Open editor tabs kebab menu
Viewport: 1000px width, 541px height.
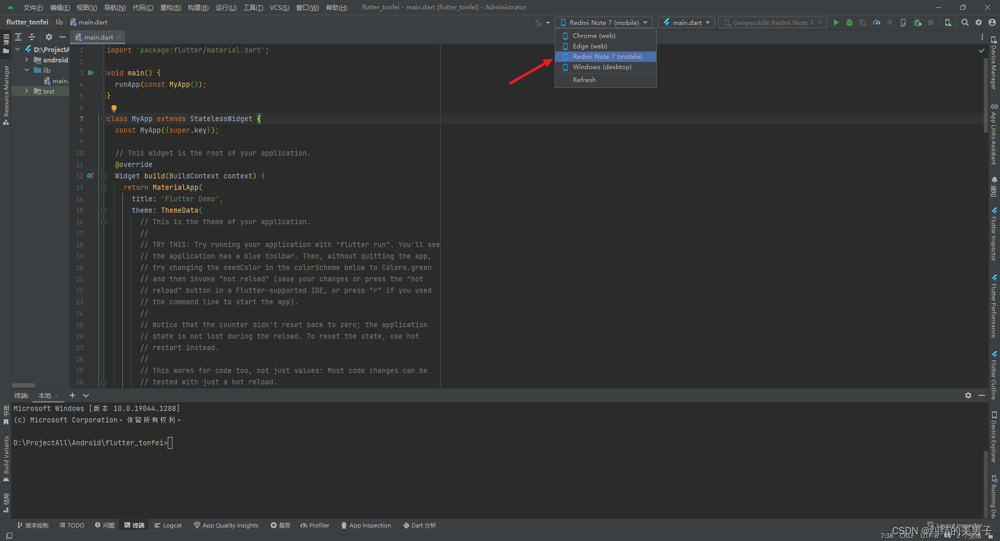click(982, 37)
